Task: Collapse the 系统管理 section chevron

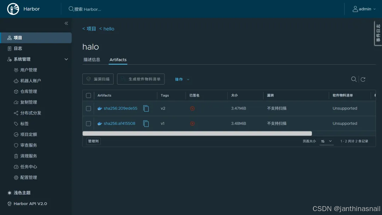Action: 66,59
